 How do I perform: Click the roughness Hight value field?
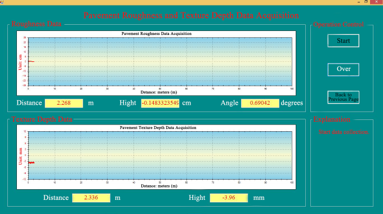point(160,103)
